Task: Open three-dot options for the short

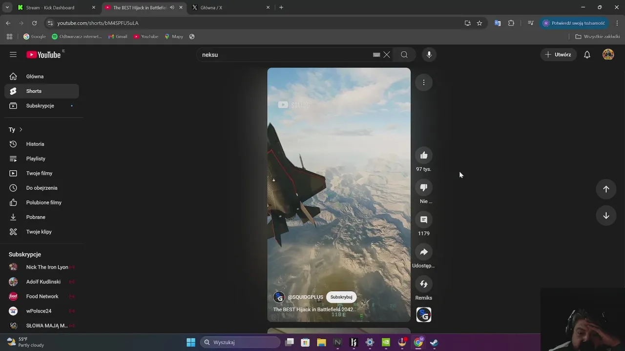Action: tap(424, 82)
